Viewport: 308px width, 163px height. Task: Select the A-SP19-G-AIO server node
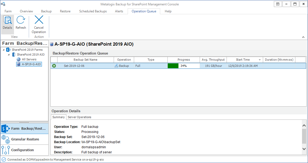pyautogui.click(x=31, y=64)
